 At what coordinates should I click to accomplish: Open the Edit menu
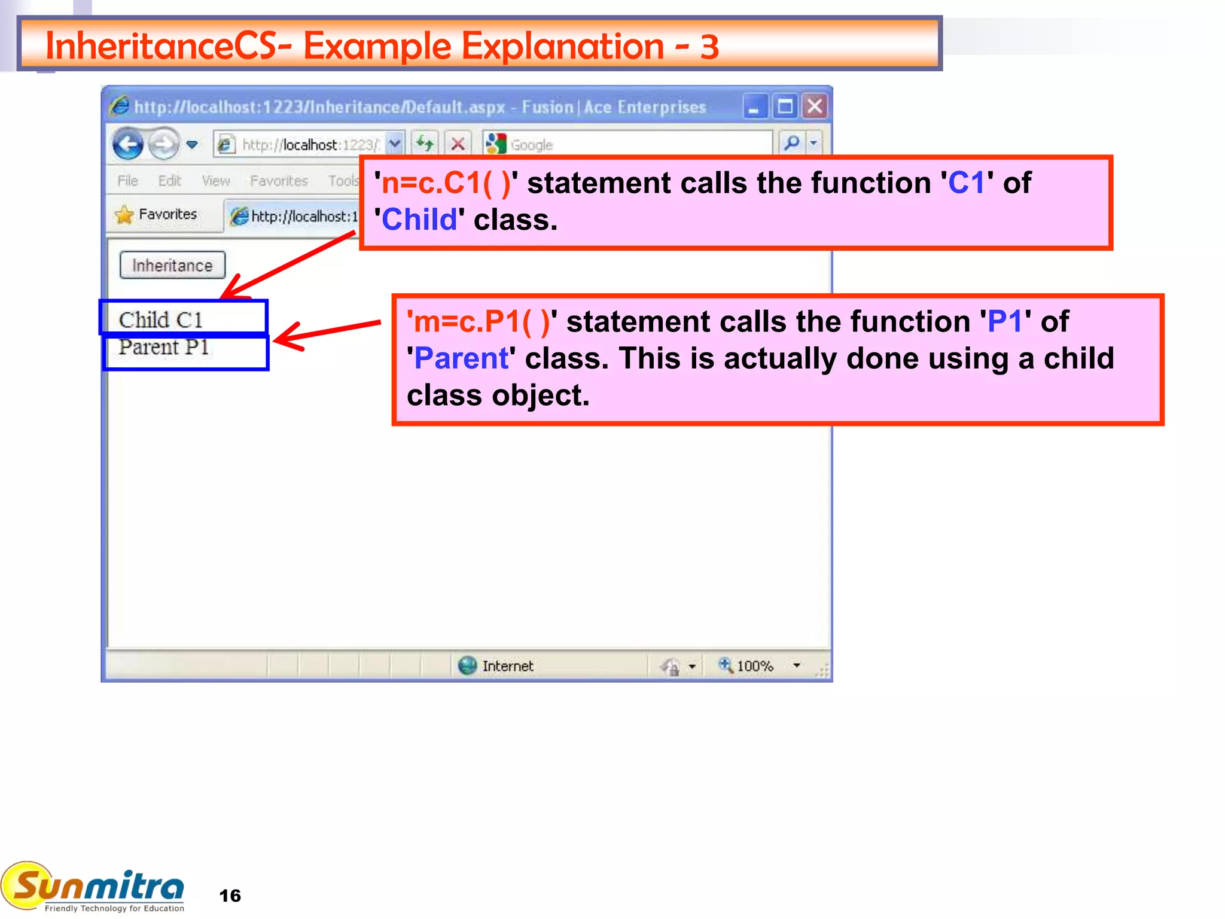coord(169,181)
